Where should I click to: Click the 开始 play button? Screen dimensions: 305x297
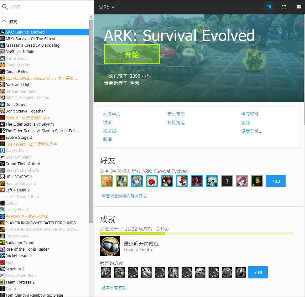pyautogui.click(x=132, y=54)
